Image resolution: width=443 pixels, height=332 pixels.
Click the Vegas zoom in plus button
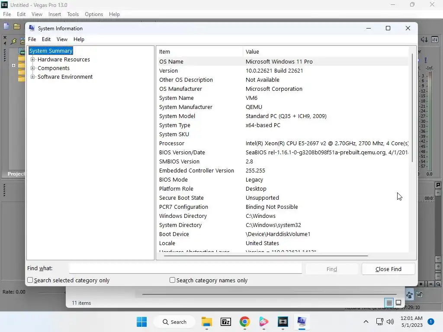click(x=421, y=284)
